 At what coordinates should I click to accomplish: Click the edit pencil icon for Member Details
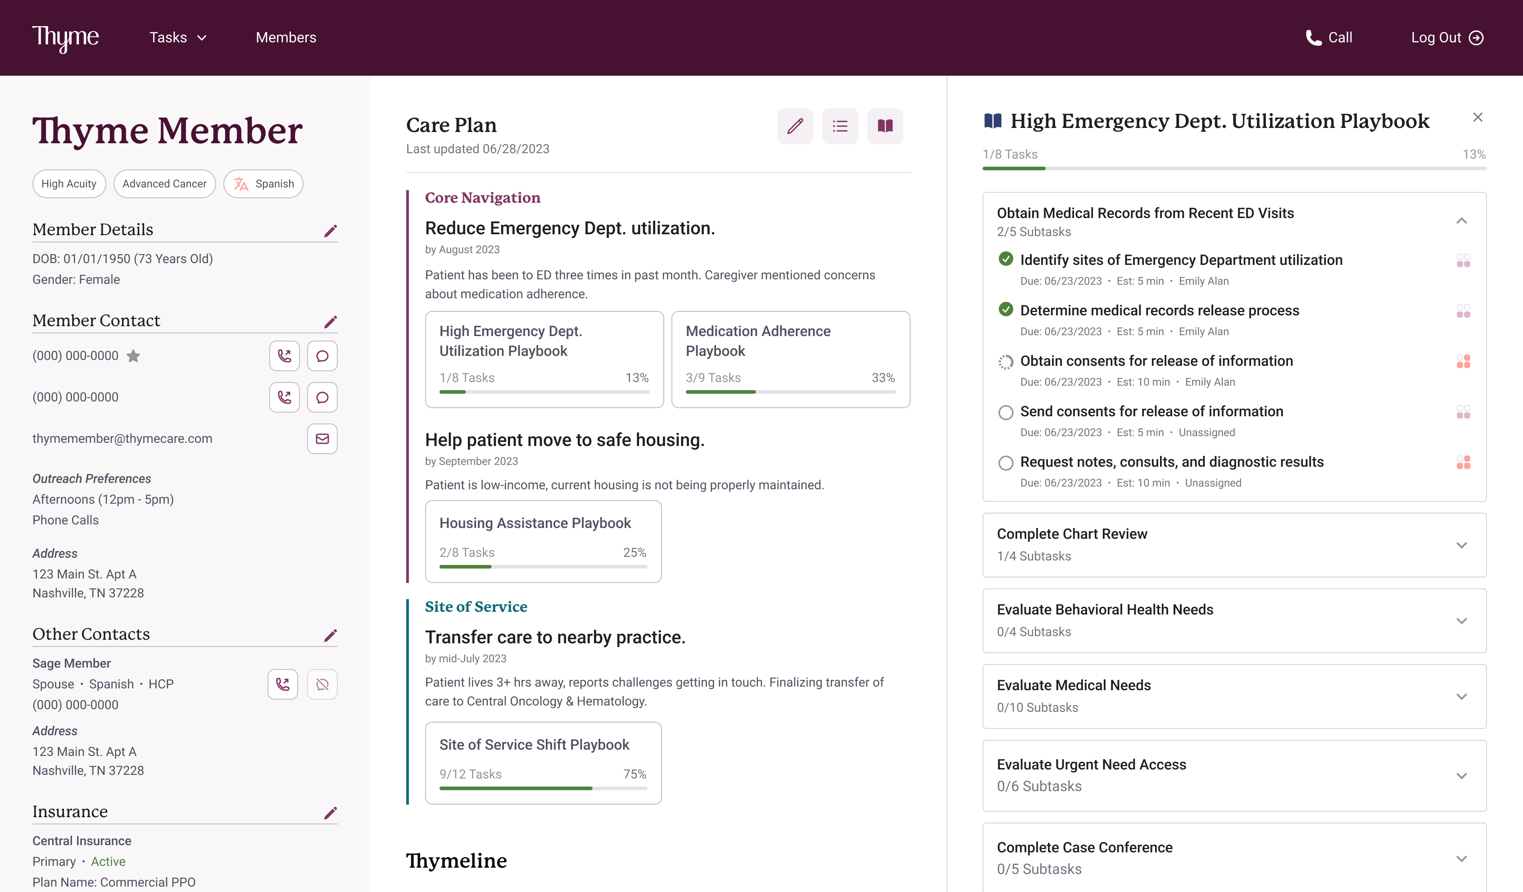click(x=330, y=232)
